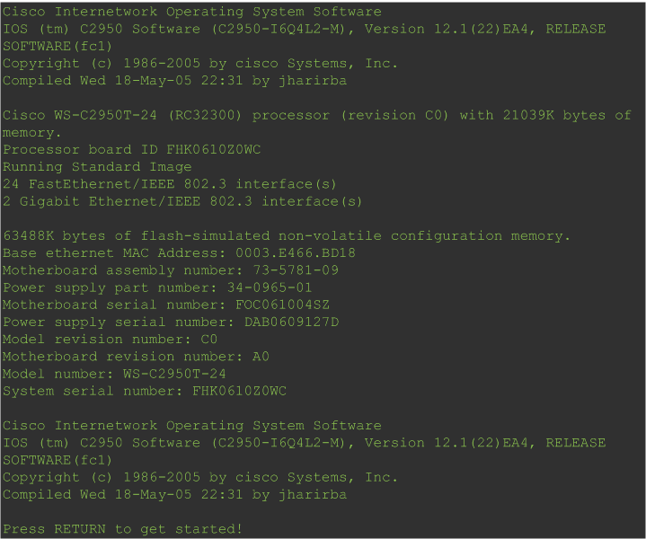Image resolution: width=646 pixels, height=539 pixels.
Task: Click the "Press RETURN to get started!" line
Action: [123, 529]
